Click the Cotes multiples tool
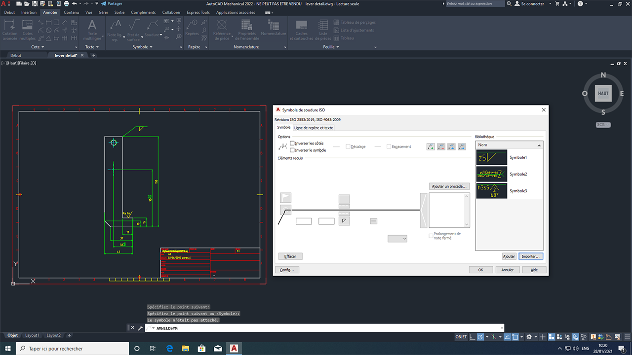Screen dimensions: 632x355 click(x=28, y=30)
